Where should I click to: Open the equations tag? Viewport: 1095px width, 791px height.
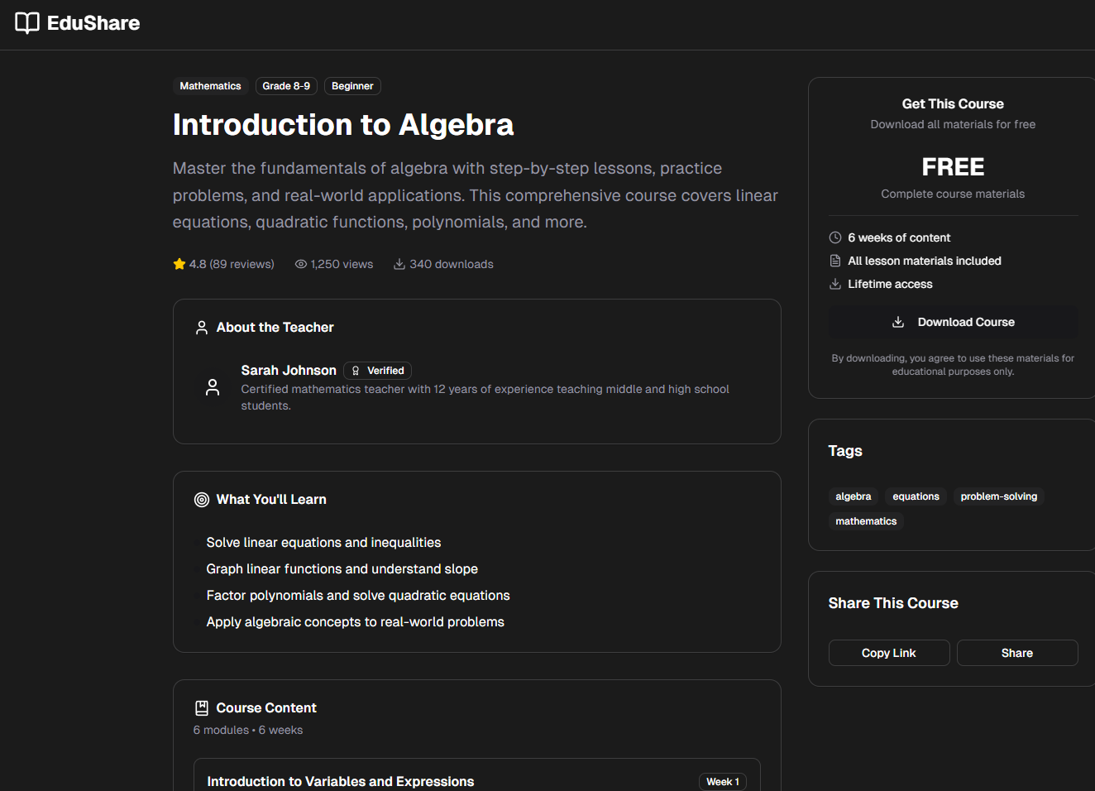click(x=916, y=496)
